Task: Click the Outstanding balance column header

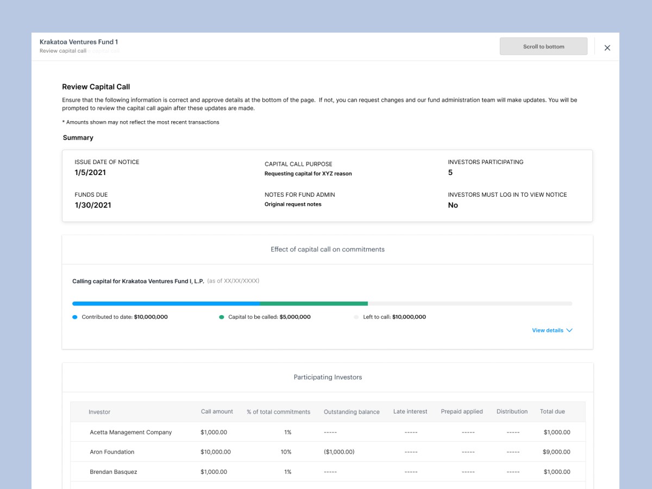Action: (x=352, y=412)
